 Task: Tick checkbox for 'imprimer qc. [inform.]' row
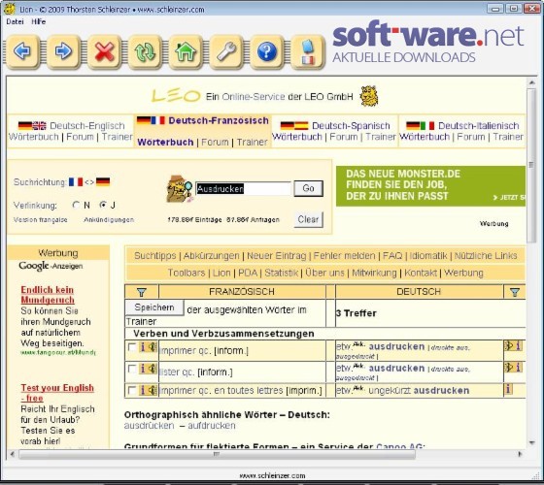(132, 347)
